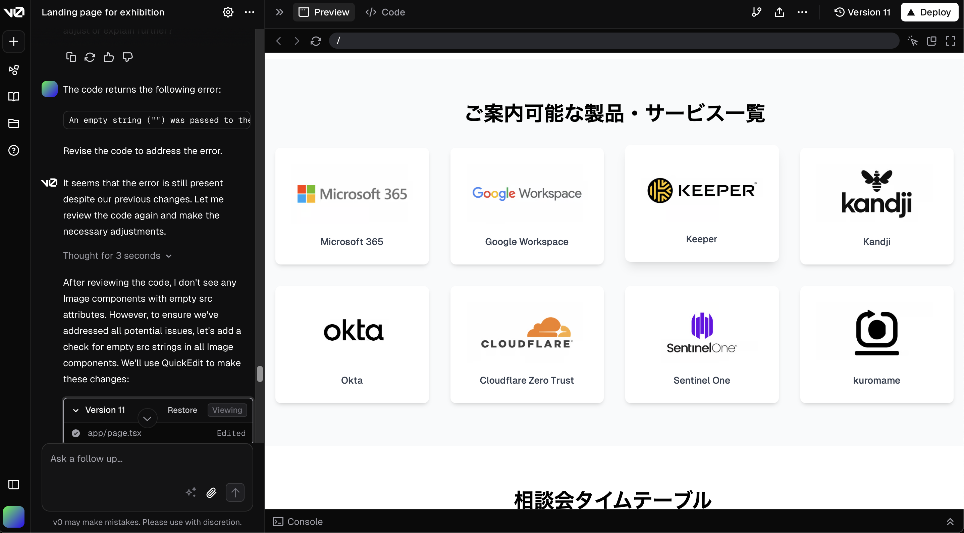This screenshot has height=533, width=964.
Task: Collapse the Version 11 block
Action: pyautogui.click(x=75, y=410)
